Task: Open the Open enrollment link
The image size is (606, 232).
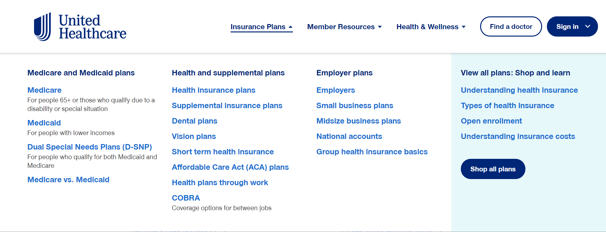Action: point(491,121)
